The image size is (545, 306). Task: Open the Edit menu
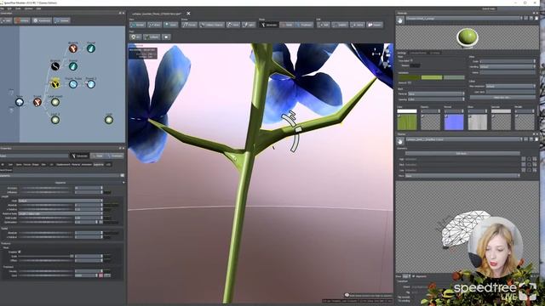[9, 8]
